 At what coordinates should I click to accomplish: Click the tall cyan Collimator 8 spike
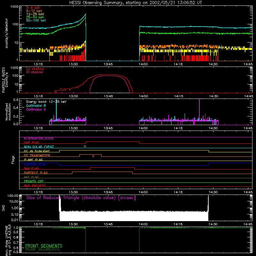pos(56,110)
